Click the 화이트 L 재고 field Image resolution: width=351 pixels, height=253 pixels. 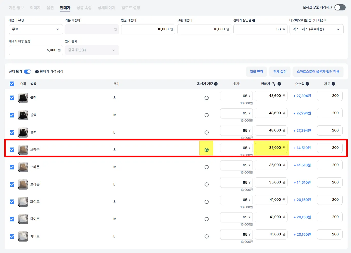point(330,234)
